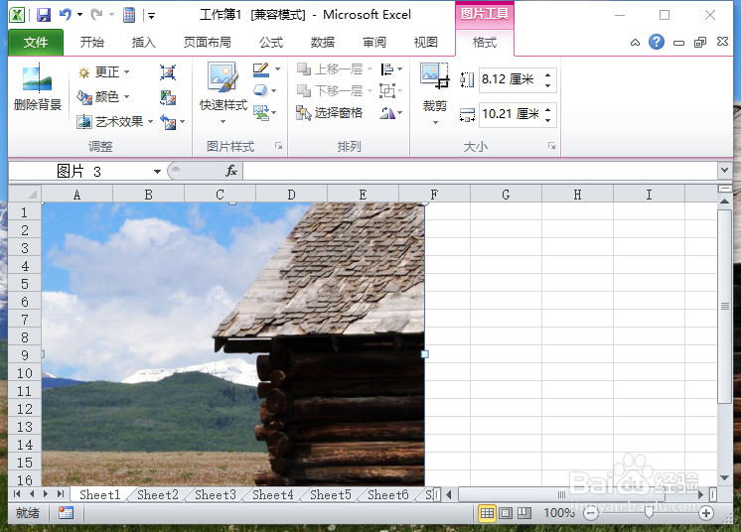
Task: Open the Quick Styles (快速样式) gallery
Action: point(222,93)
